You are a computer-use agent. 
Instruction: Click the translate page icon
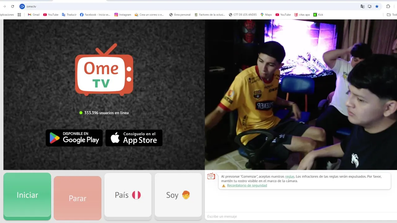pos(362,6)
